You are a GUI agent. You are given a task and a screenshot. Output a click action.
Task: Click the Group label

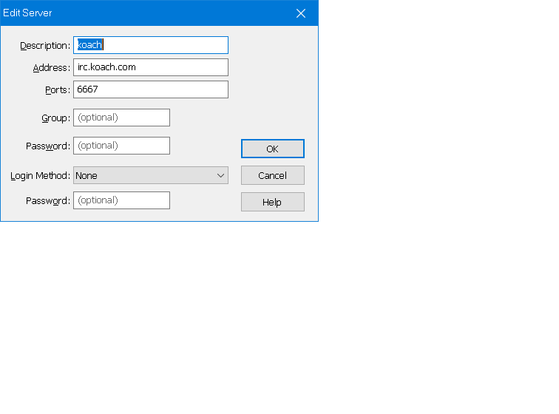(55, 118)
